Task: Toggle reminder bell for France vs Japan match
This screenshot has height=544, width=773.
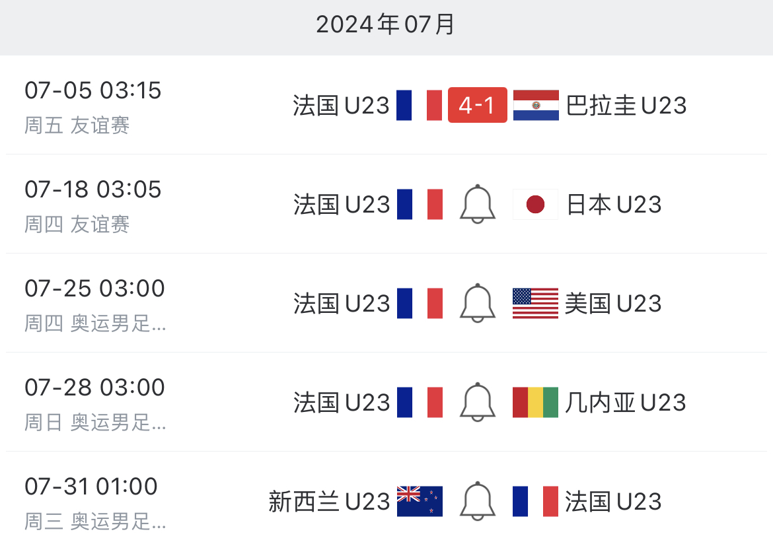Action: pyautogui.click(x=477, y=204)
